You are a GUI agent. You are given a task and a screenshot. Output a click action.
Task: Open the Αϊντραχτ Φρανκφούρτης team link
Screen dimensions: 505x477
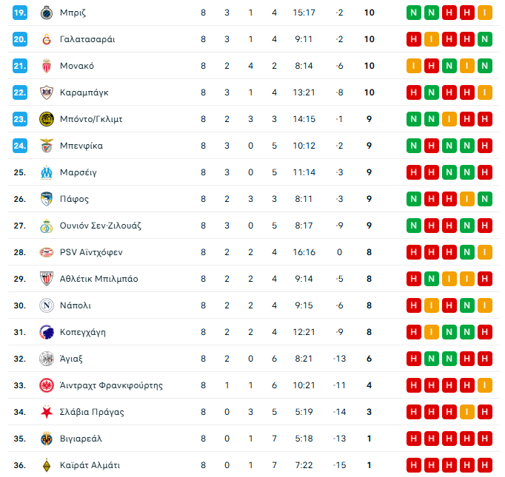click(111, 385)
